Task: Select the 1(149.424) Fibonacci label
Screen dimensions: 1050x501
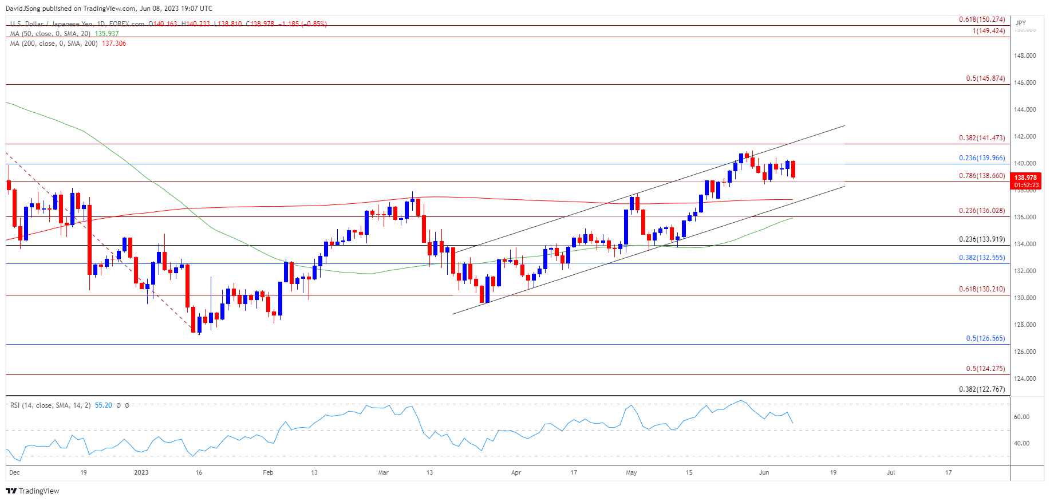Action: point(989,31)
